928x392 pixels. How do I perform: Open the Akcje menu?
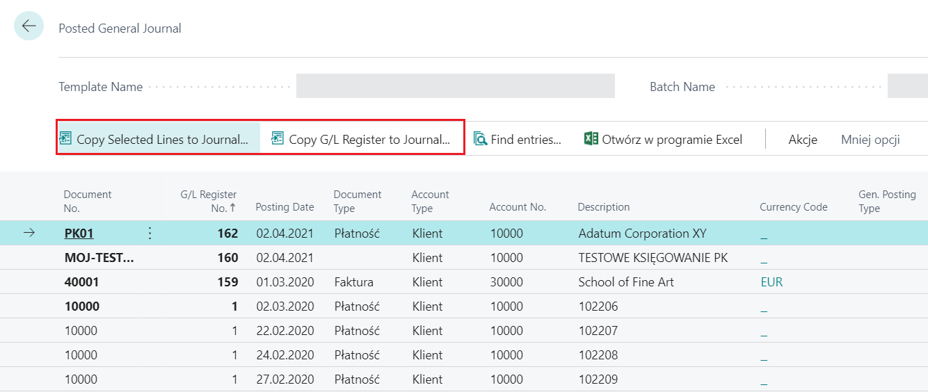click(803, 139)
